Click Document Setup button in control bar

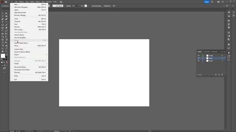pyautogui.click(x=96, y=6)
